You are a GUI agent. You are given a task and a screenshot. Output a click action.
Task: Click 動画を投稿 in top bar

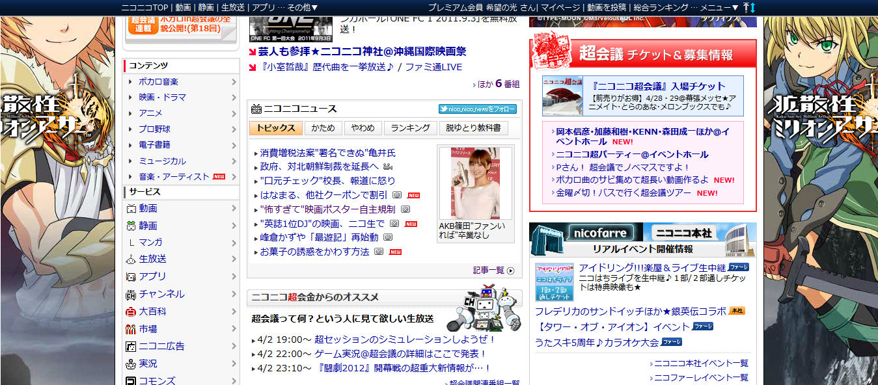(607, 7)
